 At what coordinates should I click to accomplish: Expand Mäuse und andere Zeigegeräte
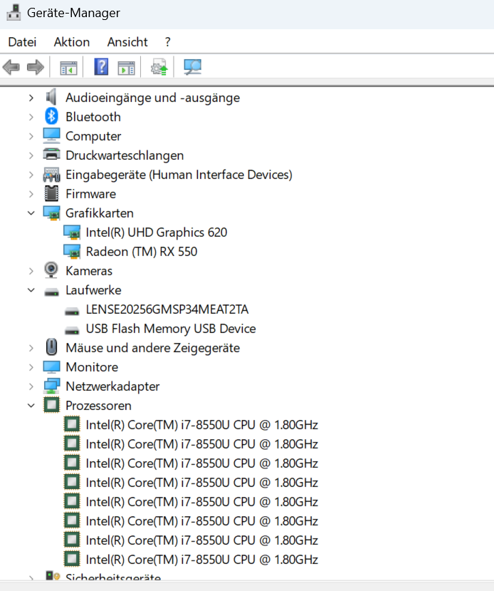pyautogui.click(x=31, y=348)
